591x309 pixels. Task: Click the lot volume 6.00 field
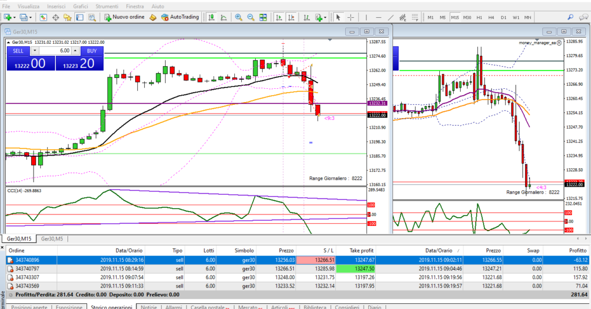pos(55,51)
